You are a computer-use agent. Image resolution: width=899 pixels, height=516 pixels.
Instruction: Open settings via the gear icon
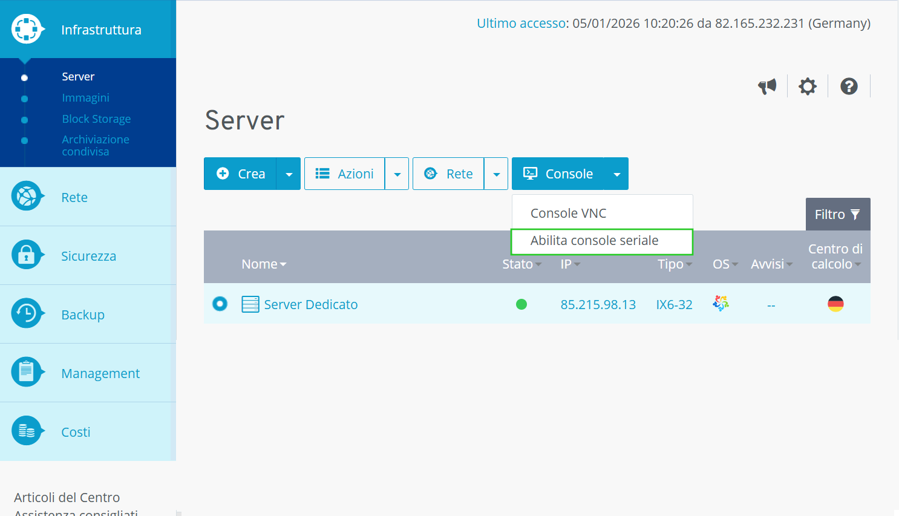(x=807, y=87)
